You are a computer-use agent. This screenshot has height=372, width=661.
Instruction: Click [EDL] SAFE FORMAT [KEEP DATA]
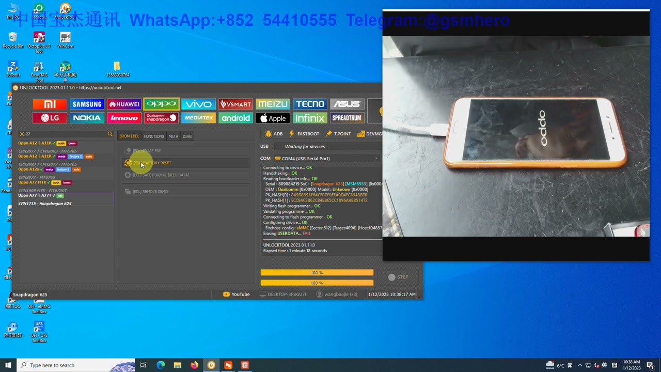pyautogui.click(x=186, y=175)
